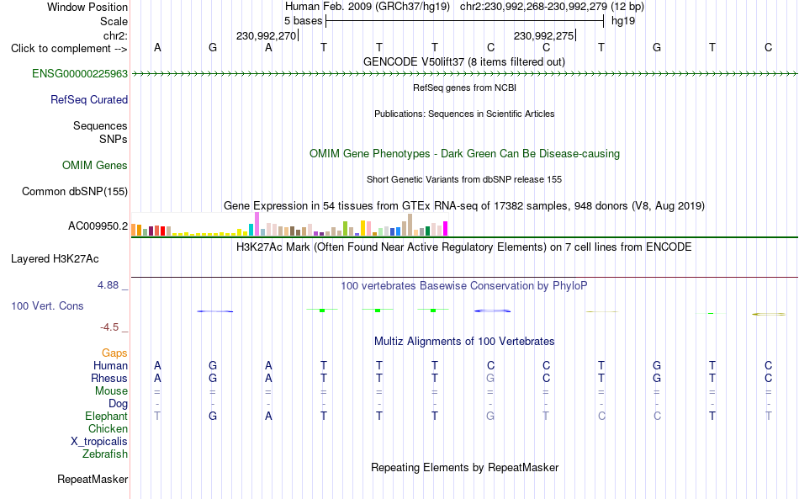Open the AC009950.2 GTEx gene label
799x499 pixels.
point(98,226)
